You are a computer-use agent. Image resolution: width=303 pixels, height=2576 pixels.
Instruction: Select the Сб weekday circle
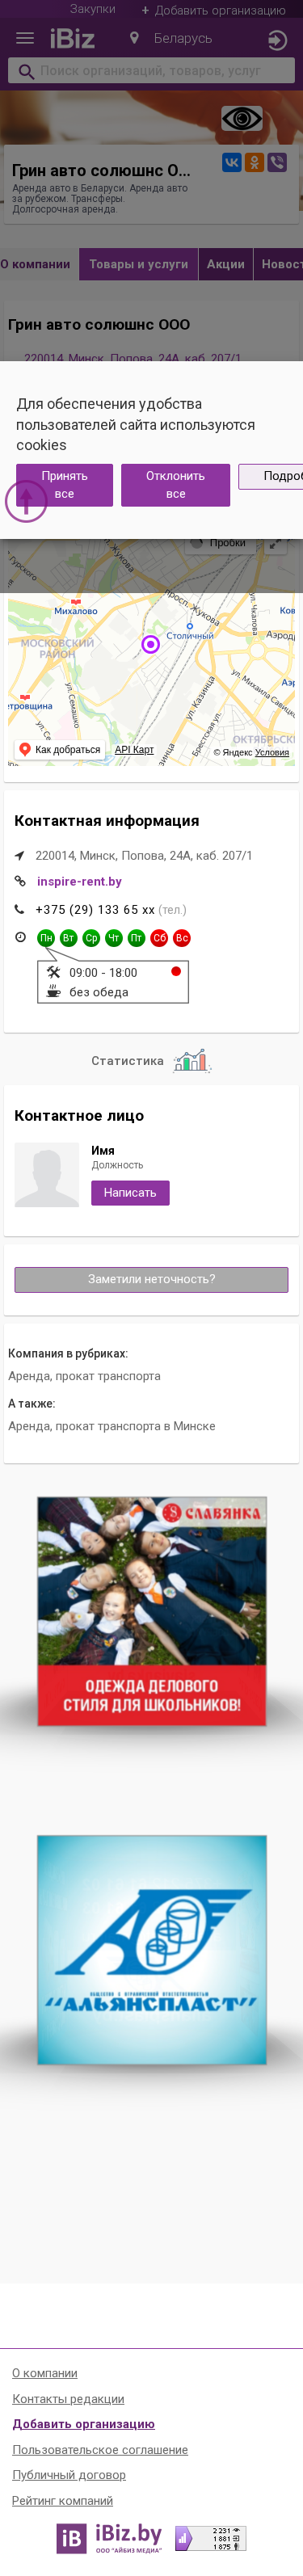tap(159, 938)
